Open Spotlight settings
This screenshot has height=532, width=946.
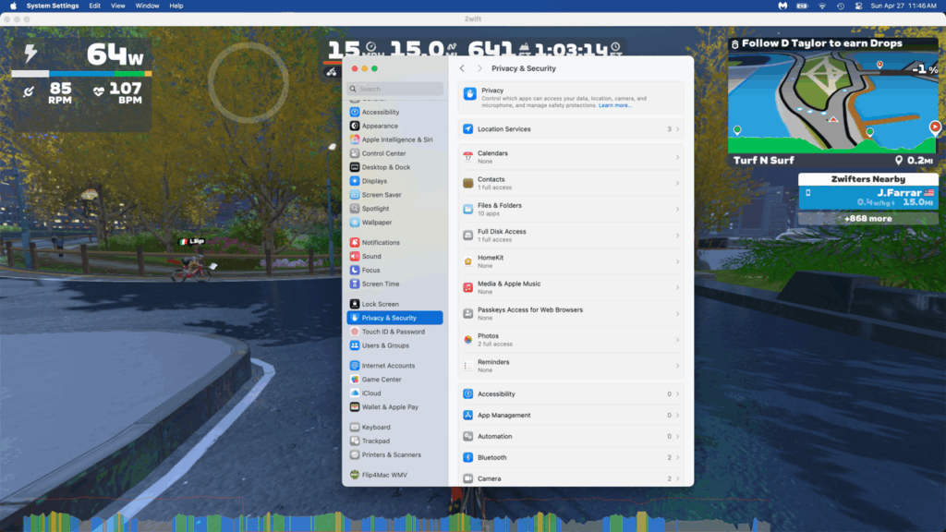(395, 210)
